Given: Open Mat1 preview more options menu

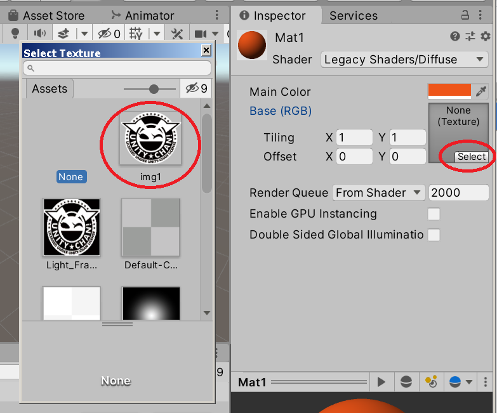Looking at the screenshot, I should [x=486, y=382].
